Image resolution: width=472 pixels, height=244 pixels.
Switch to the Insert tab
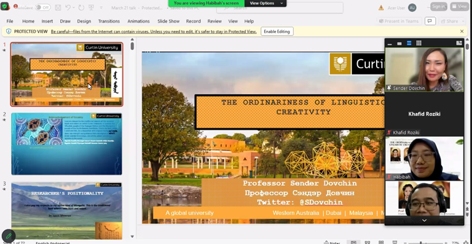(47, 21)
